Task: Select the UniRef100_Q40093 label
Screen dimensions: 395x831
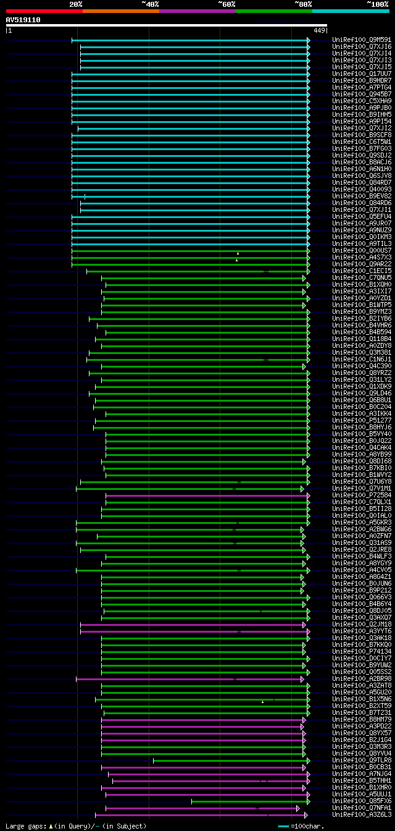Action: [x=362, y=190]
